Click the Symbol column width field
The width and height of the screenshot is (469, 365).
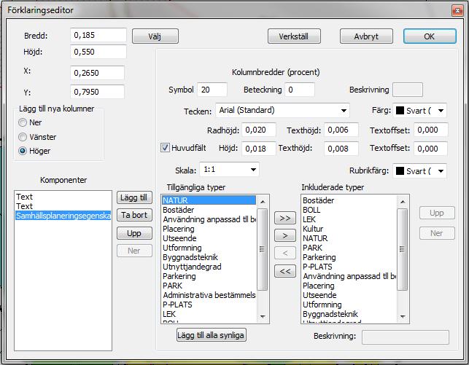212,90
